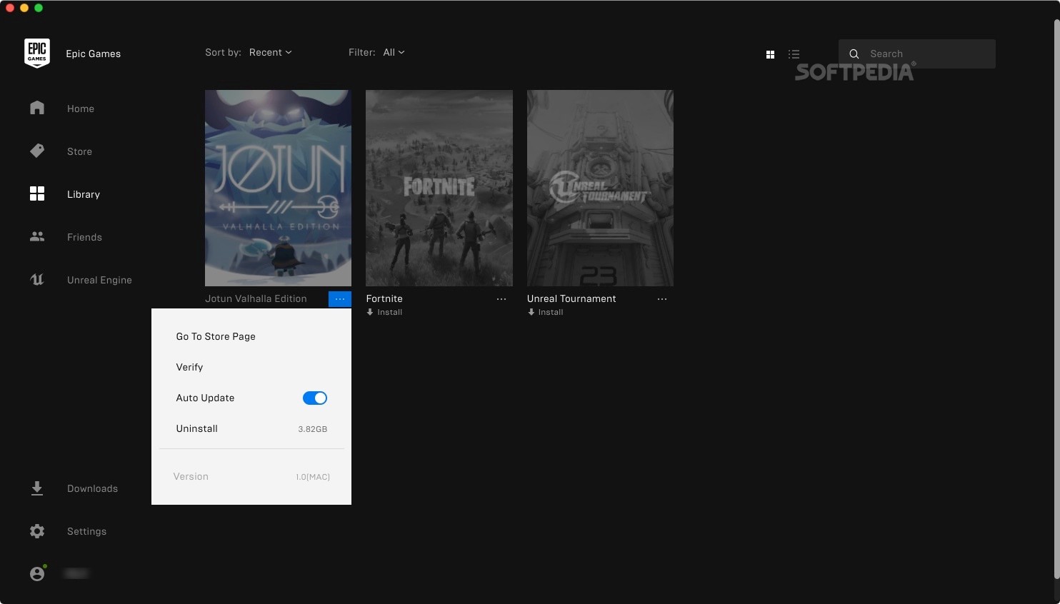Open the Jotun Valhalla Edition cover thumbnail
The image size is (1060, 604).
pyautogui.click(x=278, y=188)
